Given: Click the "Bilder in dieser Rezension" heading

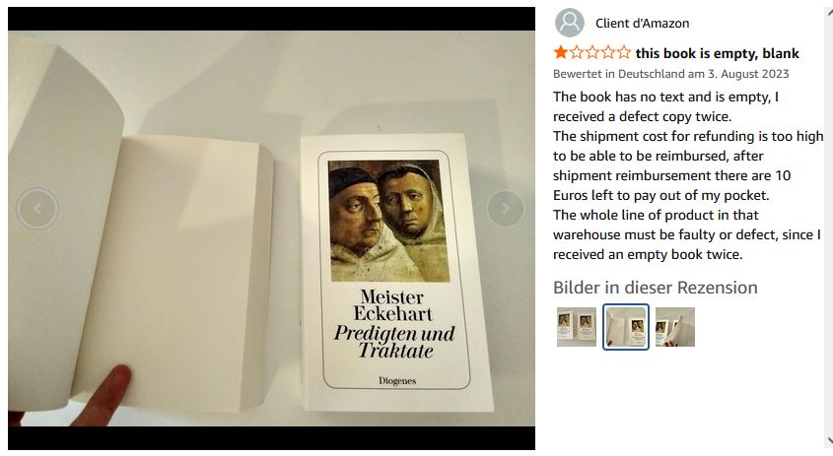Looking at the screenshot, I should tap(655, 288).
